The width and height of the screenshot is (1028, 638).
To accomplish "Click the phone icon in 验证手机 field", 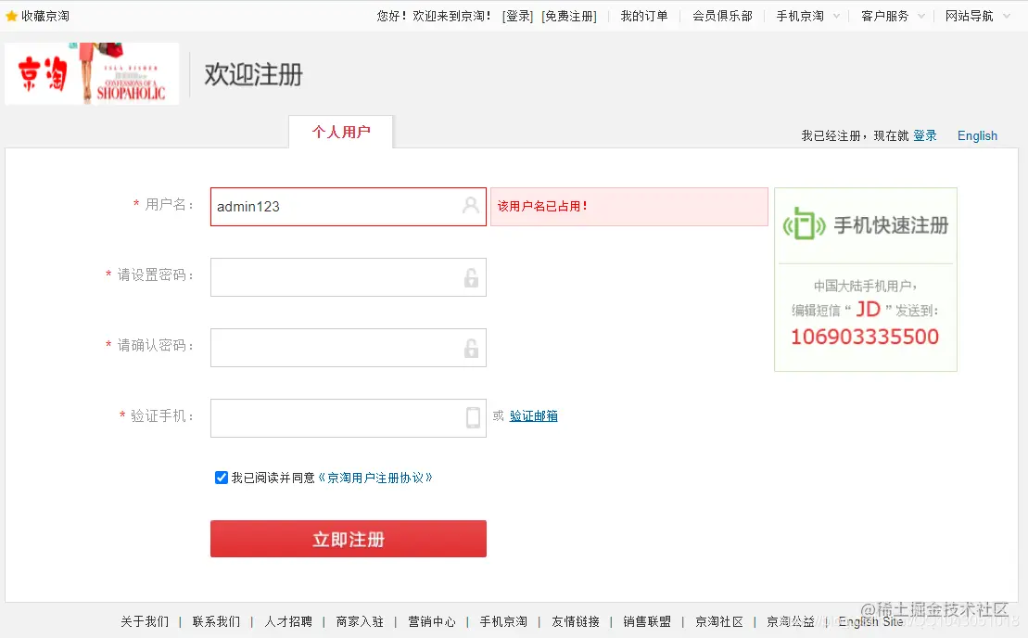I will tap(473, 417).
